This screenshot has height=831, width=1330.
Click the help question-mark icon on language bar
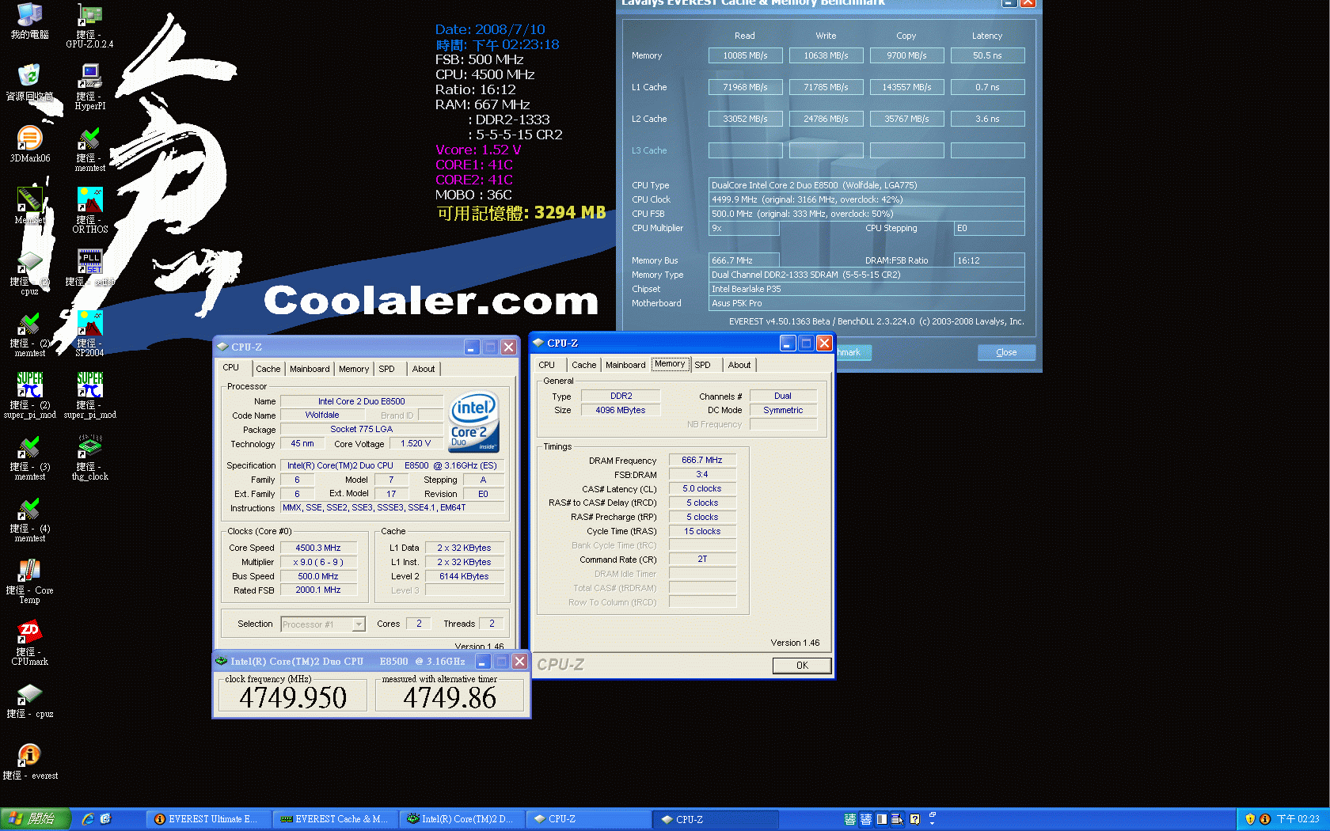point(915,819)
